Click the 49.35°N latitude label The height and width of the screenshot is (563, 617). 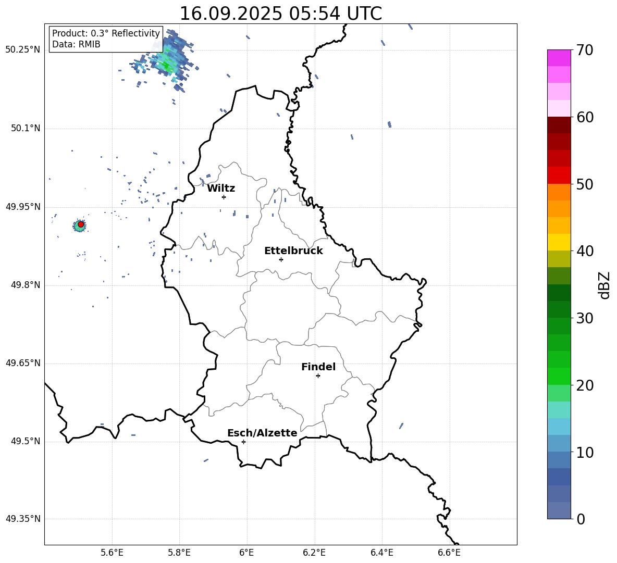click(x=23, y=519)
